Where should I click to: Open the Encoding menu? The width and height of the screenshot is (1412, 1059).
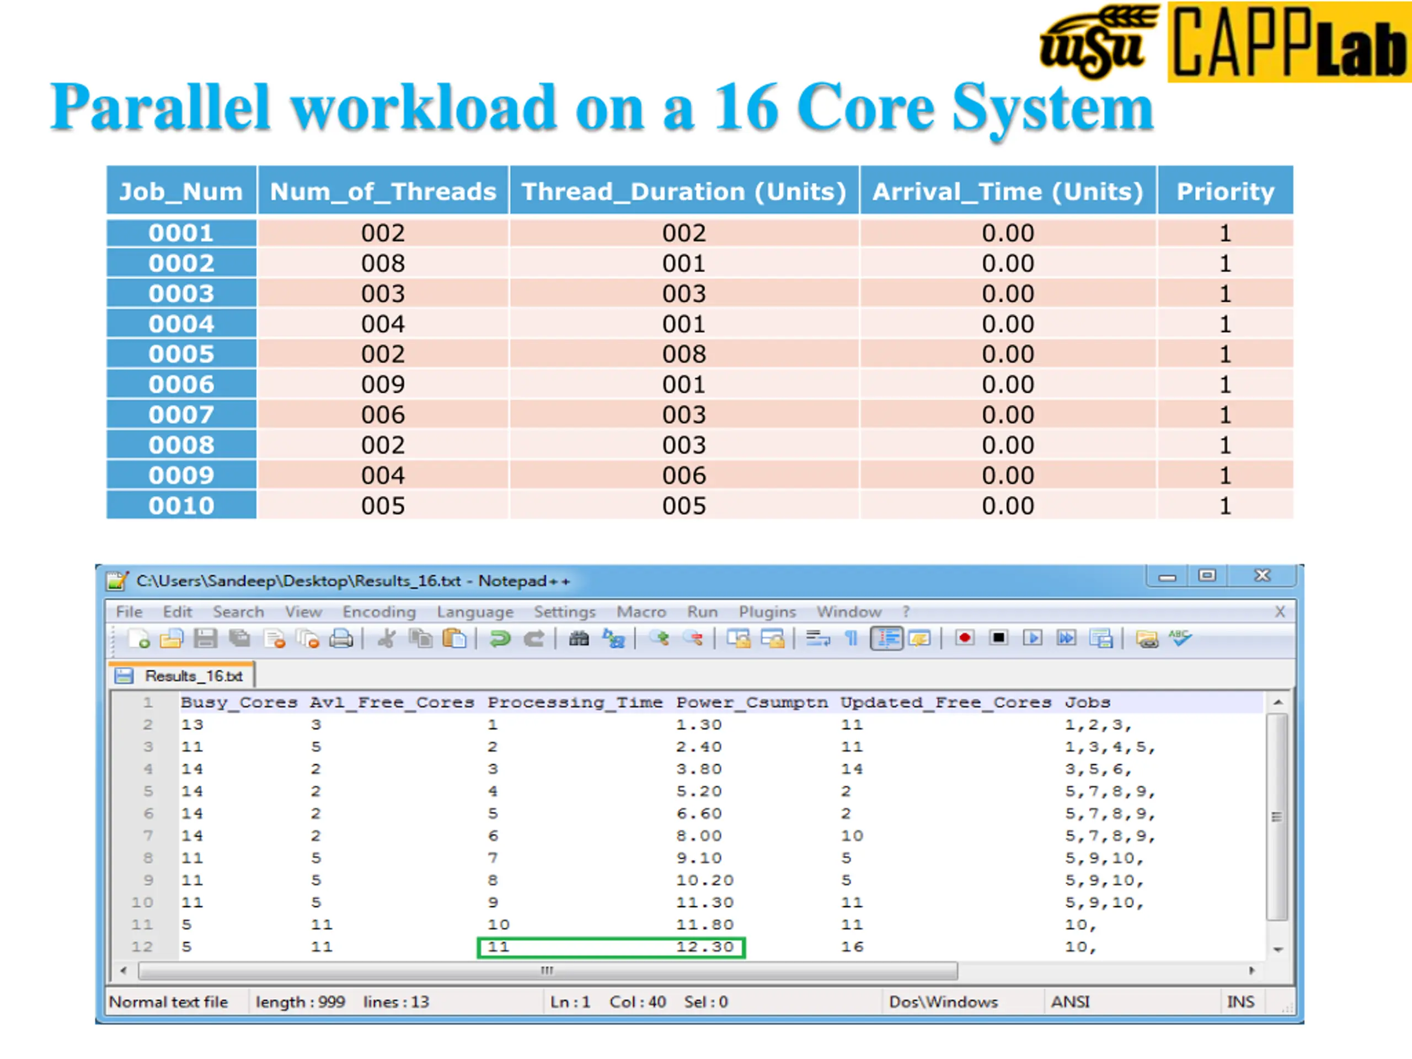pos(379,612)
